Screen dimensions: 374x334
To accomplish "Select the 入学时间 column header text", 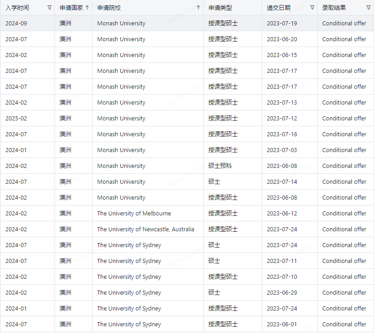I will coord(17,8).
